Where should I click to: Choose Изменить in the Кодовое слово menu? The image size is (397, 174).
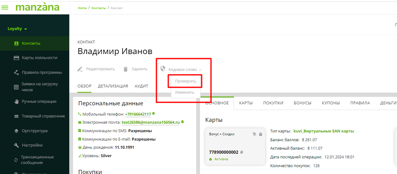pyautogui.click(x=185, y=92)
